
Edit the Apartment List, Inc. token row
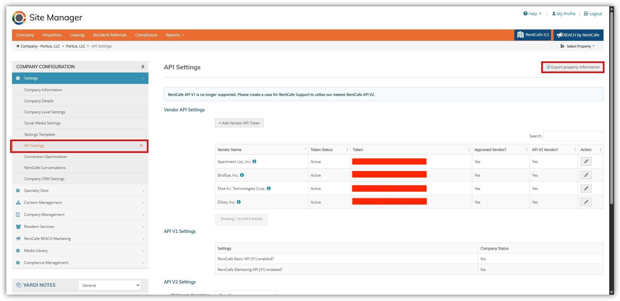pyautogui.click(x=586, y=161)
